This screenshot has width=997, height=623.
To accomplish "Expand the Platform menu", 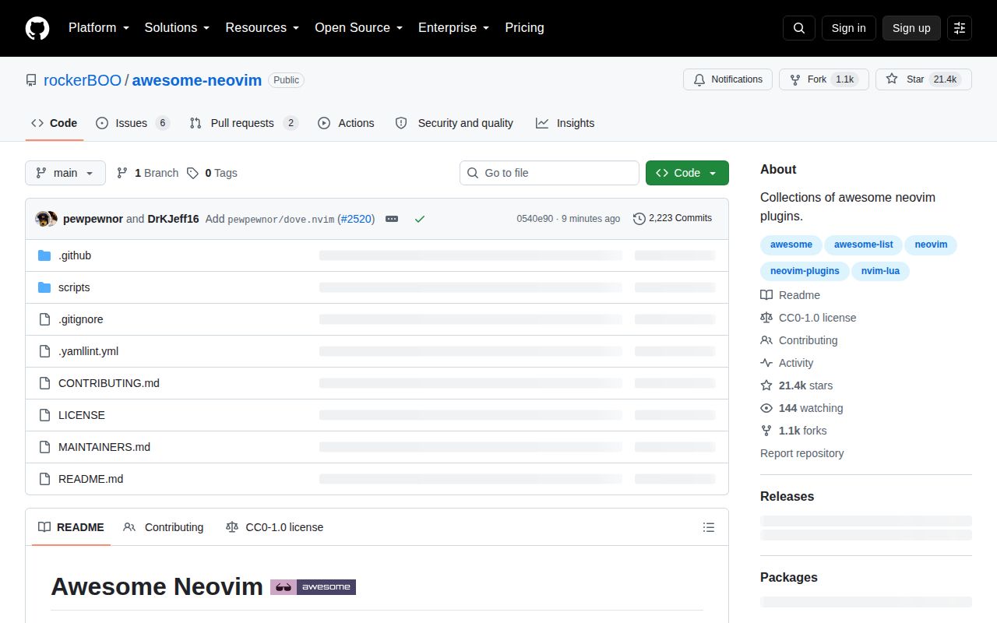I will click(x=98, y=28).
